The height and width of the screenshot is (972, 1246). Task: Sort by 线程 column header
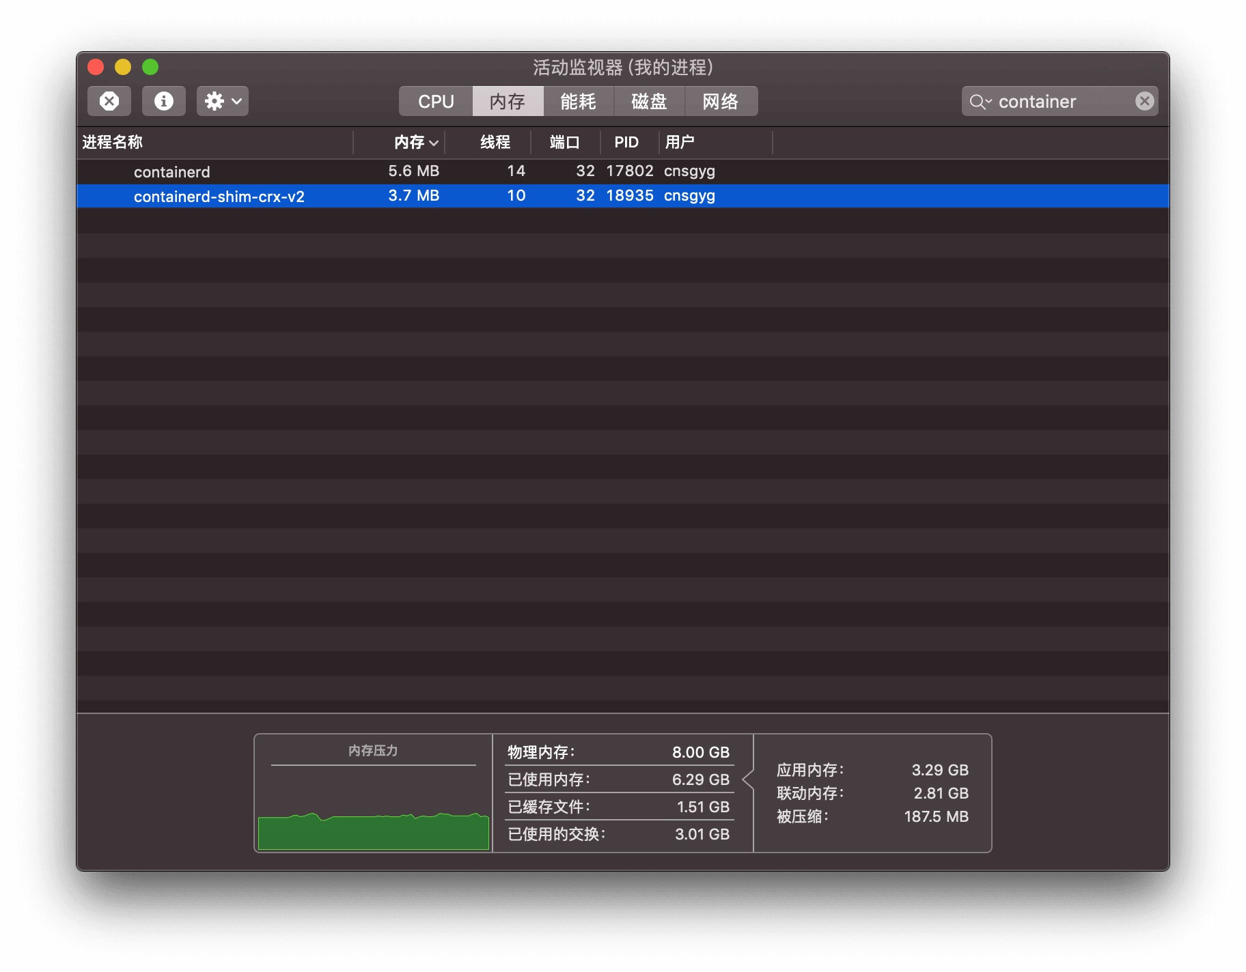pyautogui.click(x=488, y=142)
